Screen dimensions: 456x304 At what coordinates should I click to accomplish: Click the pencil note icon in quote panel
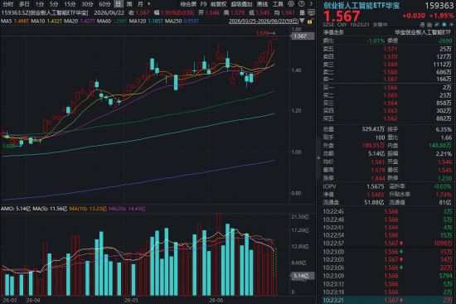coord(437,25)
